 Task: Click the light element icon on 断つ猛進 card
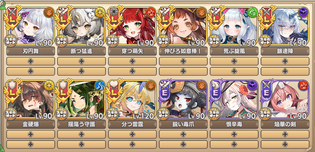99,12
